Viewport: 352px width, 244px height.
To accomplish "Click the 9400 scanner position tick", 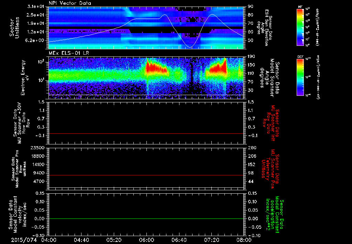I will pos(39,173).
